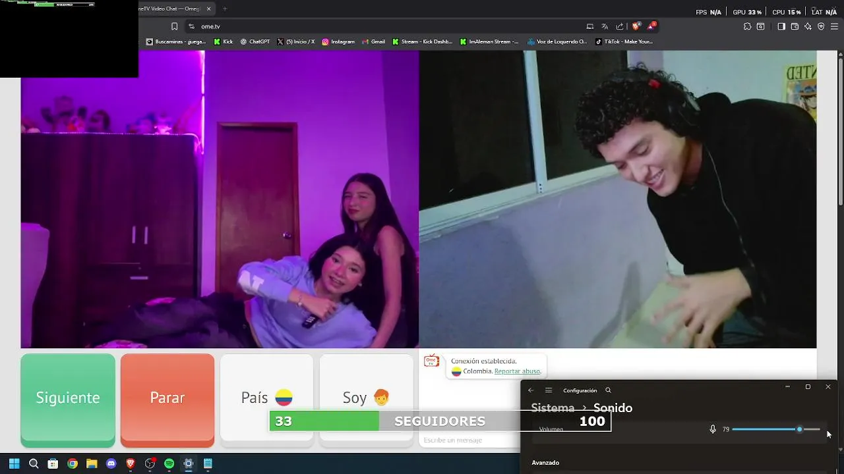This screenshot has width=844, height=474.
Task: Click the share page icon in address bar
Action: click(620, 26)
